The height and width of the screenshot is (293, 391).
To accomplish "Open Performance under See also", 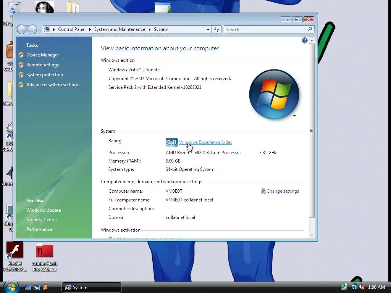I will (39, 229).
